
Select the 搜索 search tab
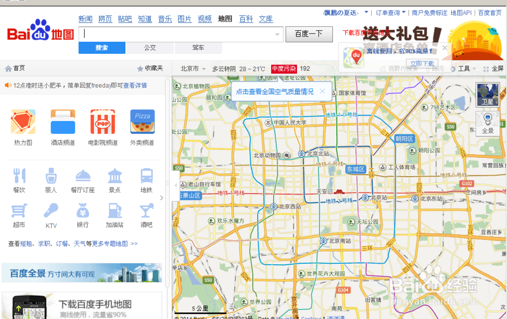coord(102,48)
